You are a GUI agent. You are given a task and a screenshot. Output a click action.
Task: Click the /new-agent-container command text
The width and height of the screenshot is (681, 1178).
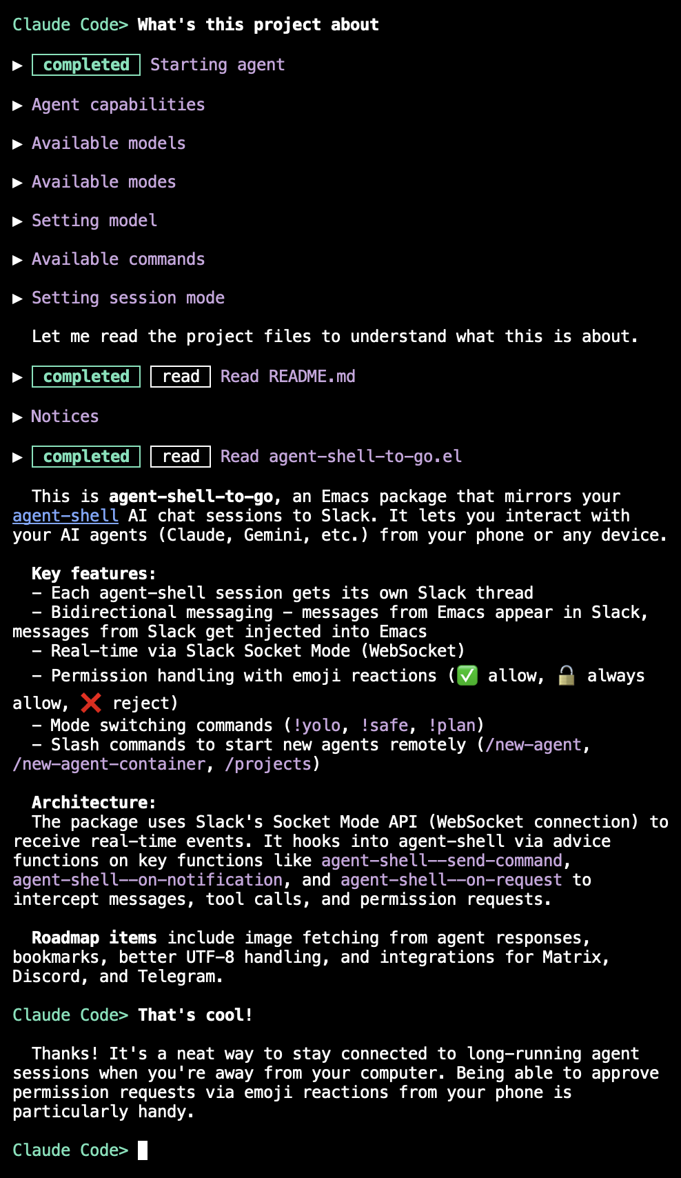[109, 764]
